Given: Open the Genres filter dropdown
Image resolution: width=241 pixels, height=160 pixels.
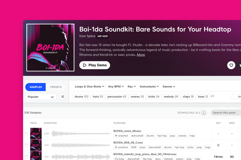Looking at the screenshot, I should [169, 87].
